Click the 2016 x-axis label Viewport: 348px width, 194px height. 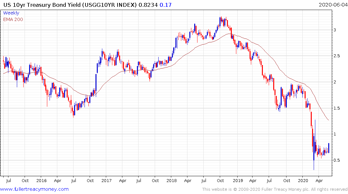[41, 181]
